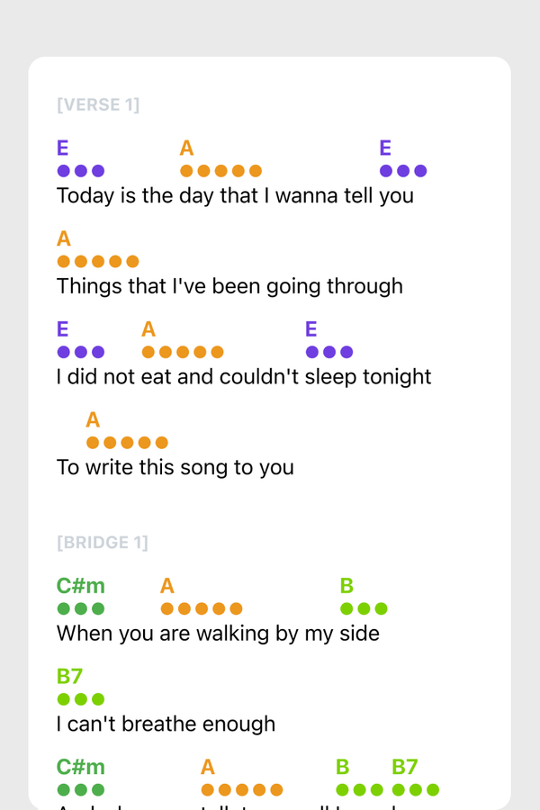Viewport: 540px width, 810px height.
Task: Tap the green dots under B7 above "I can't"
Action: (x=81, y=699)
